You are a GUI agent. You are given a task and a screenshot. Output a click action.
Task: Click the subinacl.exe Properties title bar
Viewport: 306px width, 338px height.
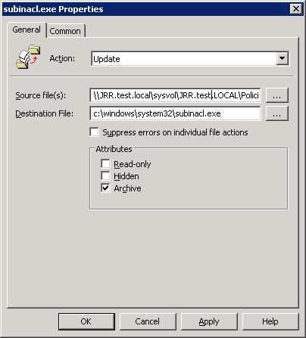coord(146,9)
